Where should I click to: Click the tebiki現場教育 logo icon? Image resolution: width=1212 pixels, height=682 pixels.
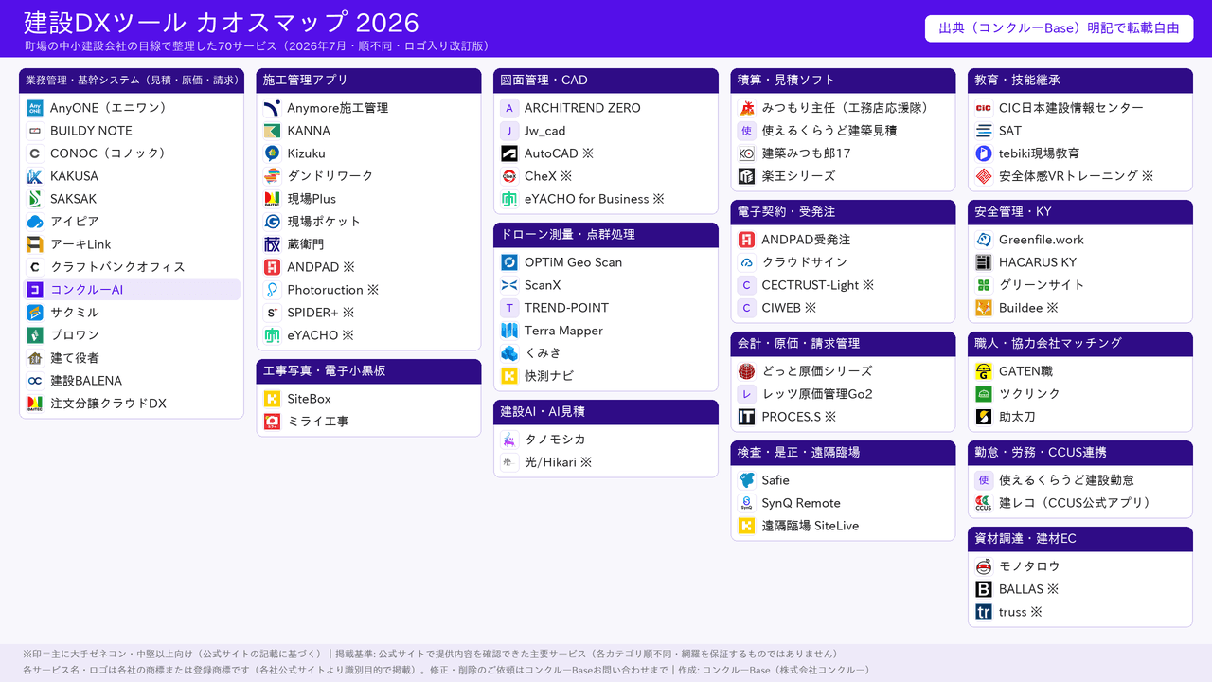(984, 153)
